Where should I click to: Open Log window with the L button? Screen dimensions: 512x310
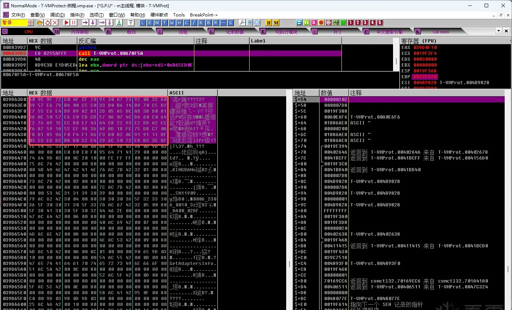click(x=142, y=23)
